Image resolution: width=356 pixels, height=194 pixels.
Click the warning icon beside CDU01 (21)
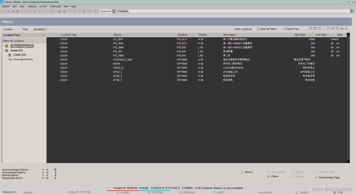coord(10,55)
